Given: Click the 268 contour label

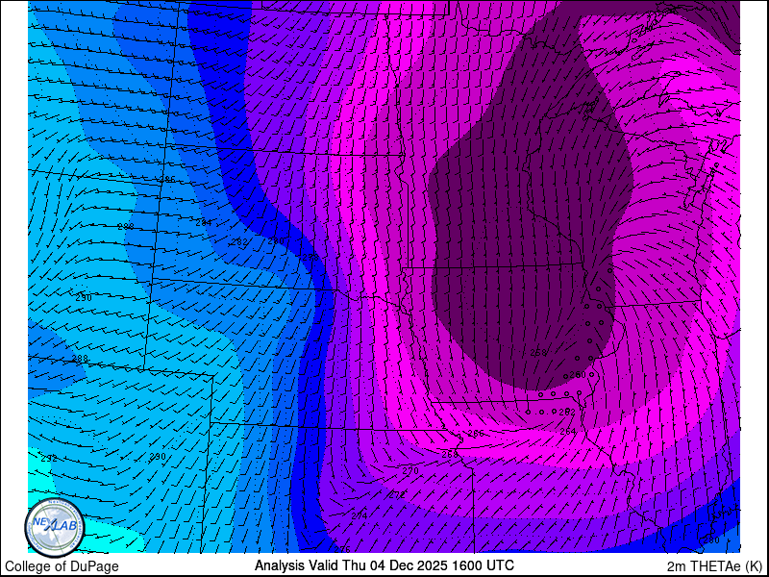Looking at the screenshot, I should pyautogui.click(x=450, y=454).
